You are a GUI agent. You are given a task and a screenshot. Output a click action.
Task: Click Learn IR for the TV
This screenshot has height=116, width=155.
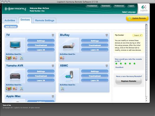click(x=41, y=50)
